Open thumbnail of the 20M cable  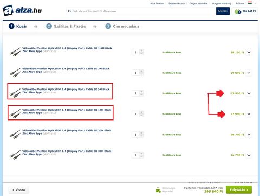click(15, 134)
